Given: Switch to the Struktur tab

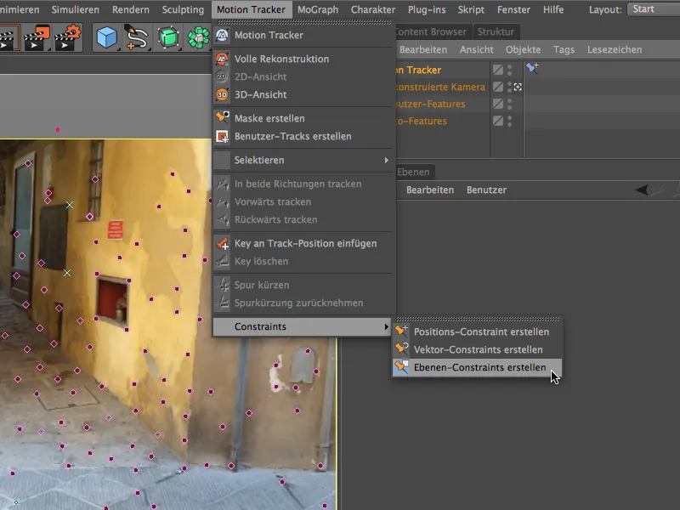Looking at the screenshot, I should pyautogui.click(x=495, y=32).
